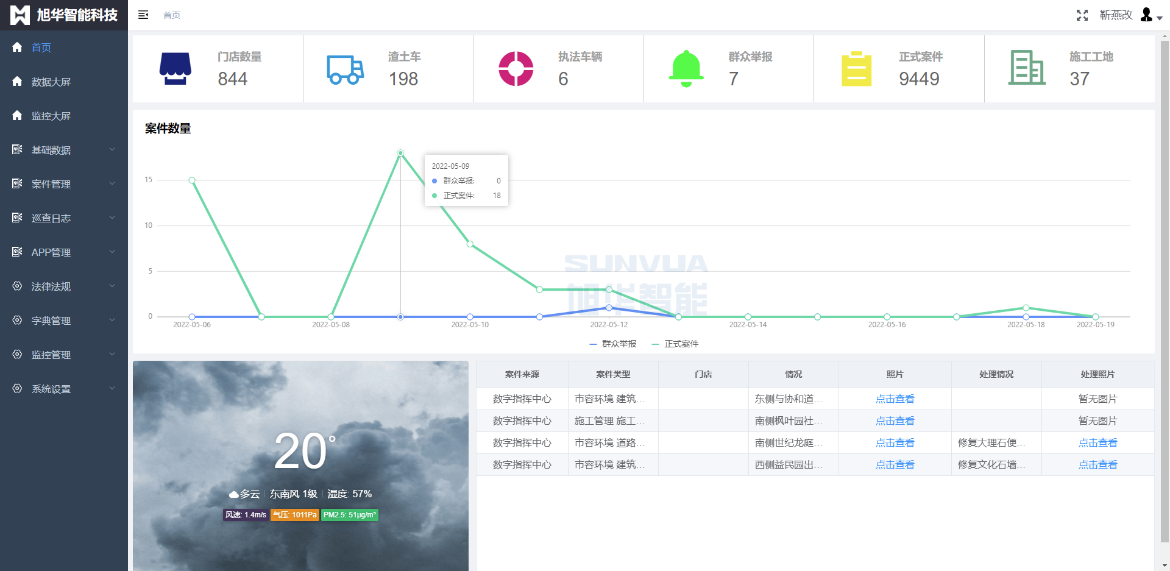This screenshot has width=1170, height=571.
Task: Toggle 正式案件 series in chart legend
Action: coord(675,344)
